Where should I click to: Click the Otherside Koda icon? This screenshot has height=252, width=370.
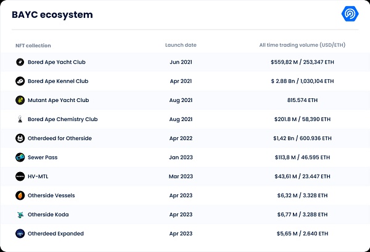(x=20, y=215)
